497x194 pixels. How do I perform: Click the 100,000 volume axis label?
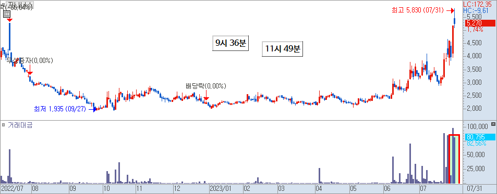(477, 127)
